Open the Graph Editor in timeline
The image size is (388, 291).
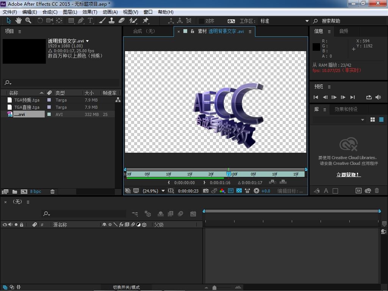click(193, 214)
